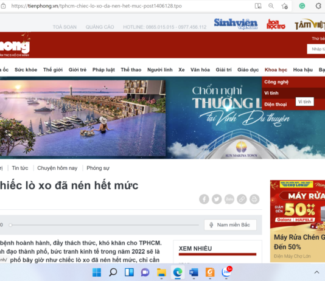The width and height of the screenshot is (325, 281).
Task: Click the zoom magnifier icon in address bar
Action: [x=271, y=6]
